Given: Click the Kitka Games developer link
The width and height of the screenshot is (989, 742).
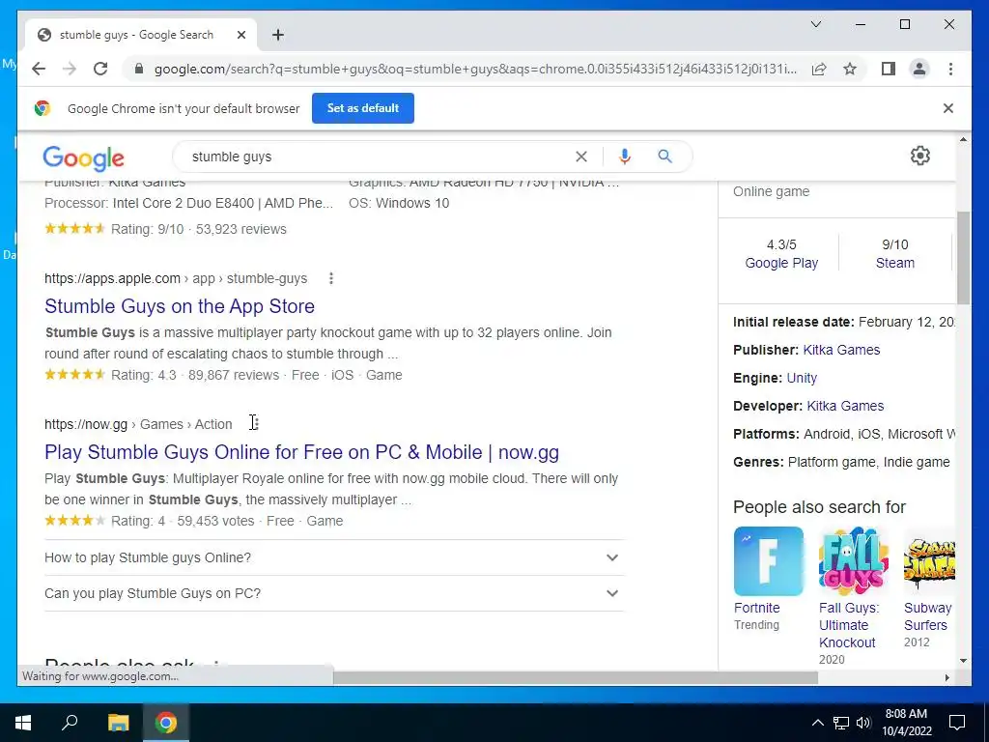Looking at the screenshot, I should [x=845, y=406].
